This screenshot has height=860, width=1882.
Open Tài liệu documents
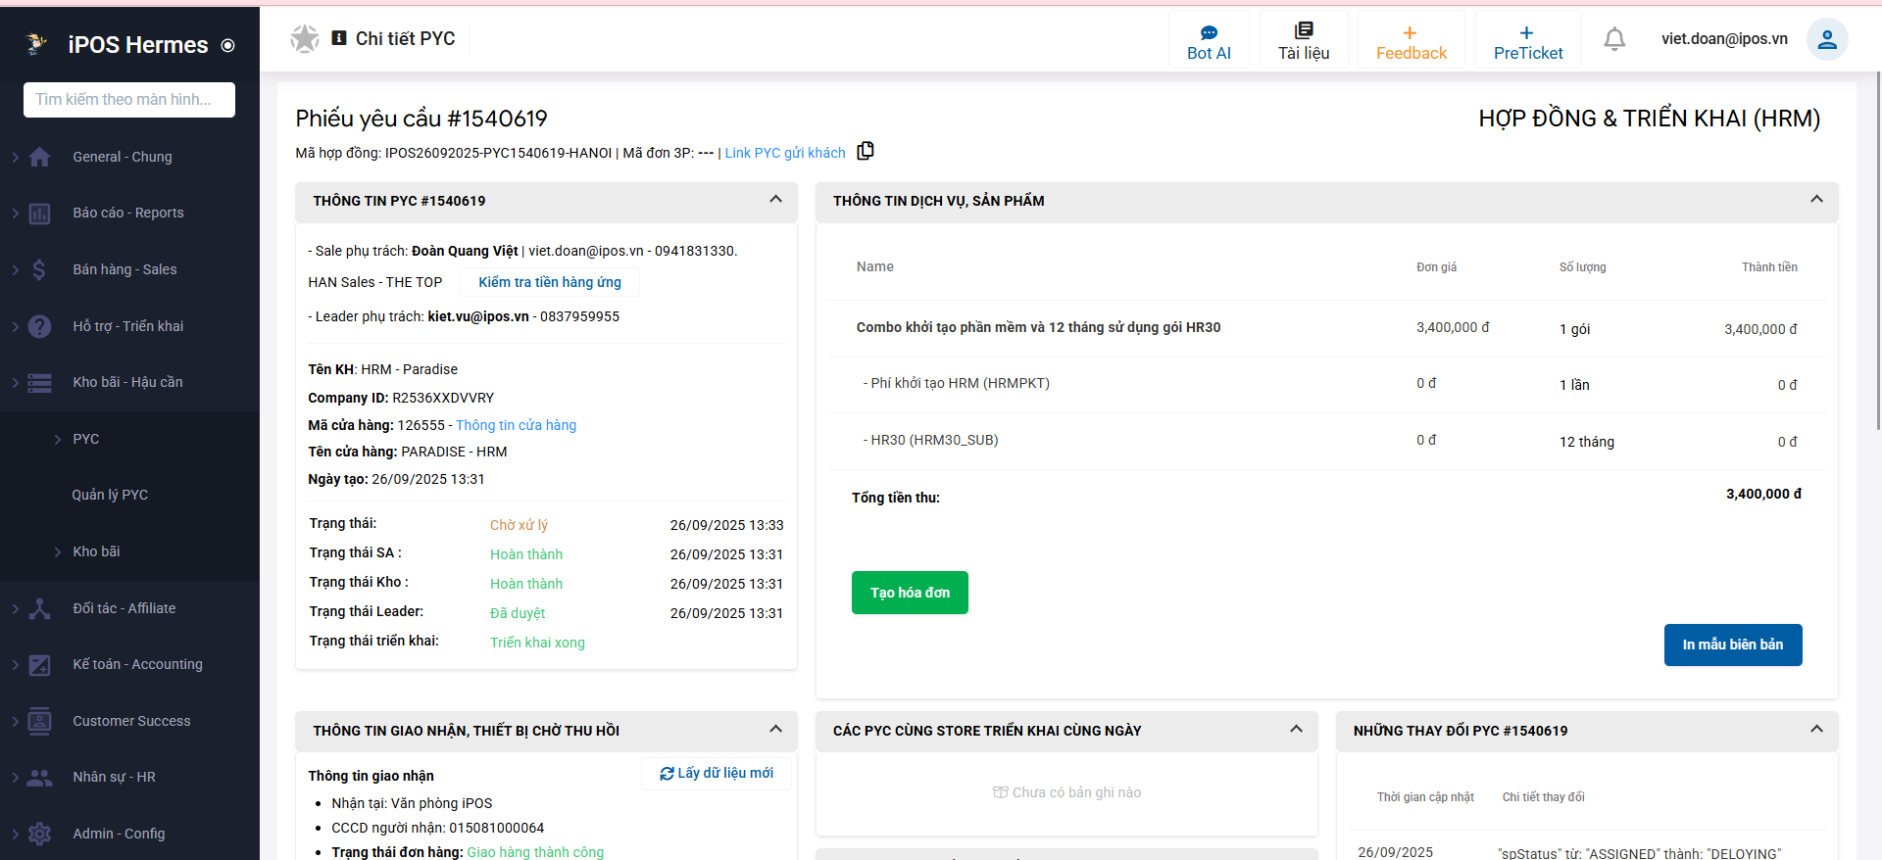click(x=1304, y=40)
